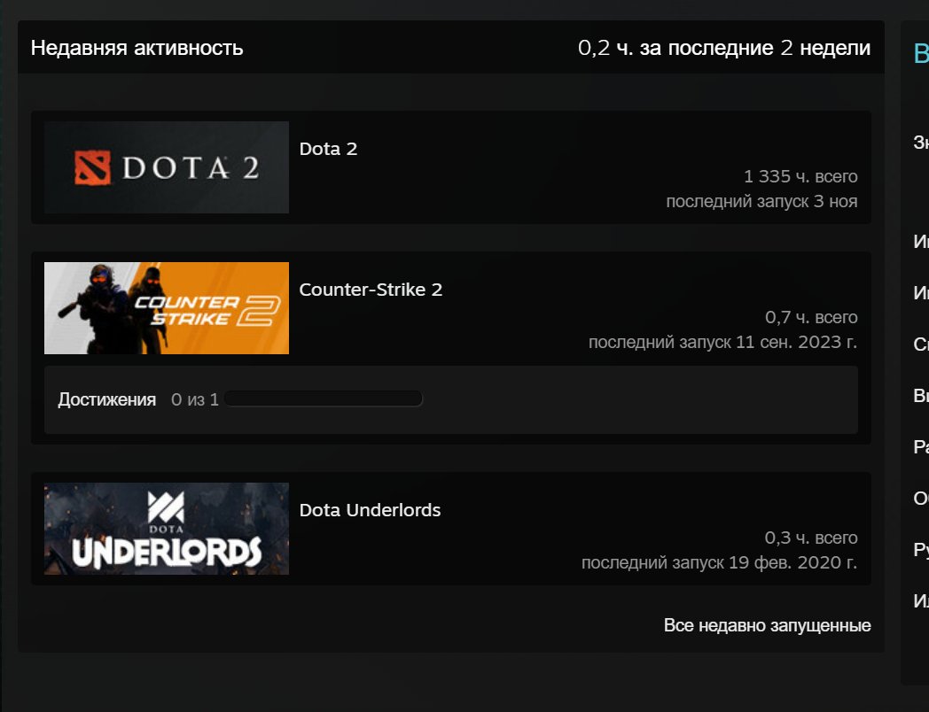Click the Counter-Strike 2 achievements progress bar

[324, 399]
